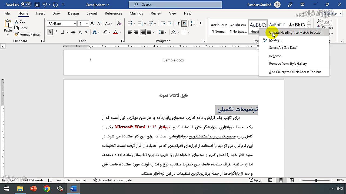Viewport: 346px width, 194px height.
Task: Click the Save icon in title bar
Action: 37,5
